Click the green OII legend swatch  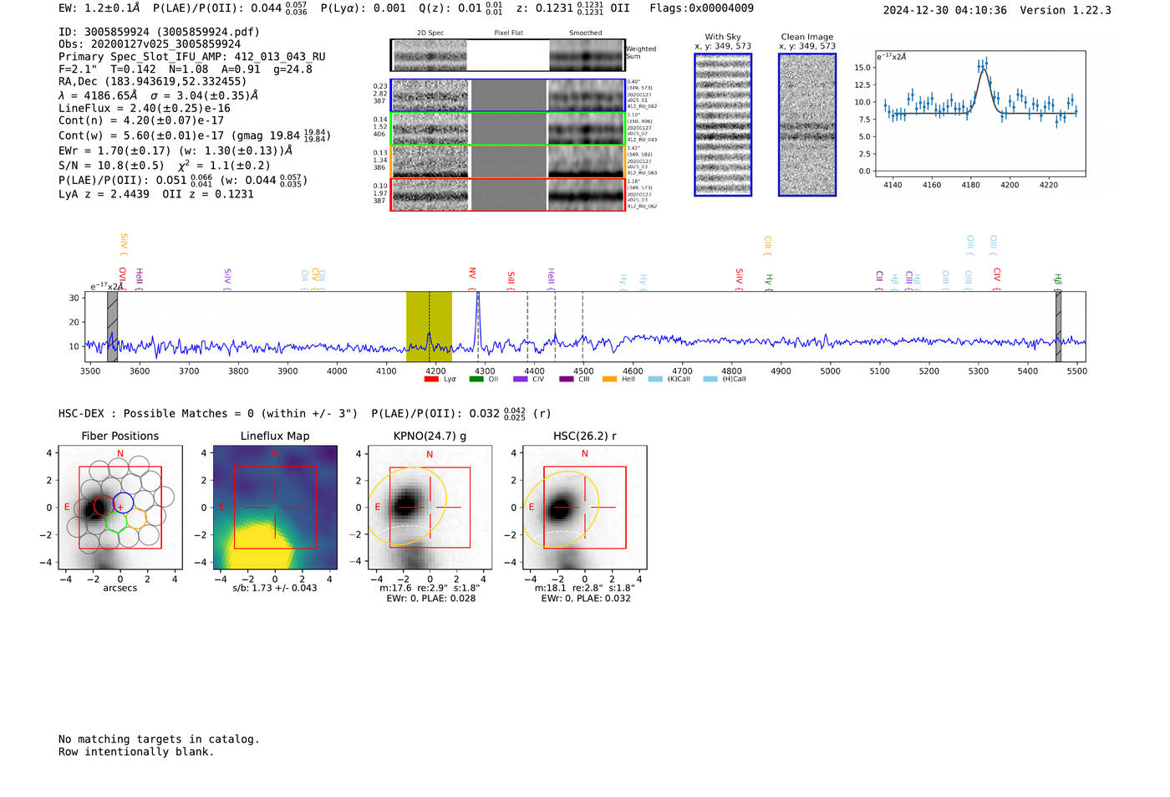click(476, 379)
